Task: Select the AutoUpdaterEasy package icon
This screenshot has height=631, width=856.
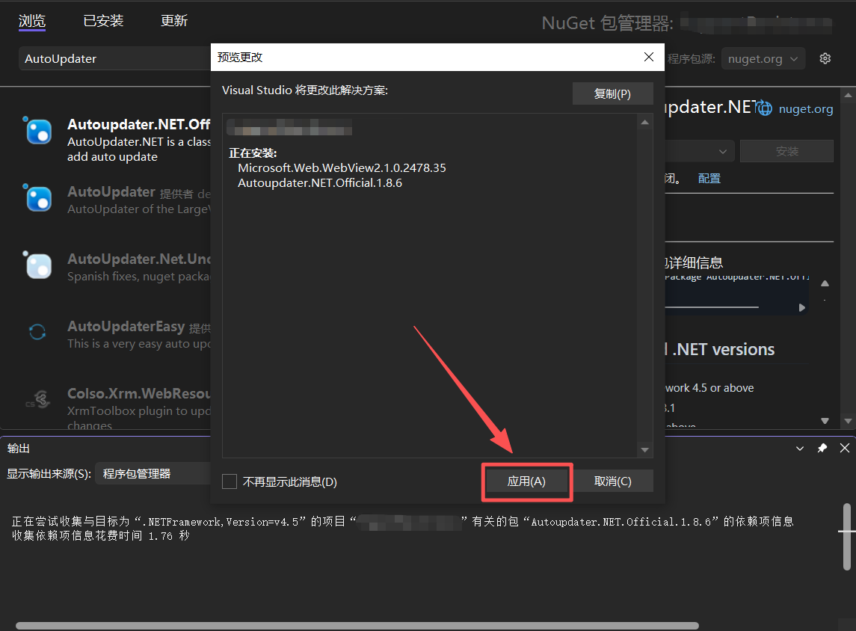Action: [37, 331]
